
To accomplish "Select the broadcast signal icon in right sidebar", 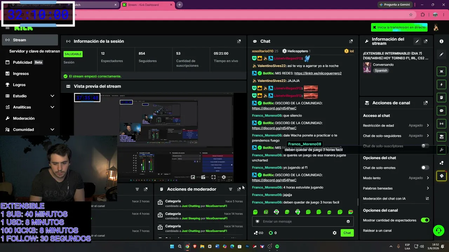I will pyautogui.click(x=441, y=124).
